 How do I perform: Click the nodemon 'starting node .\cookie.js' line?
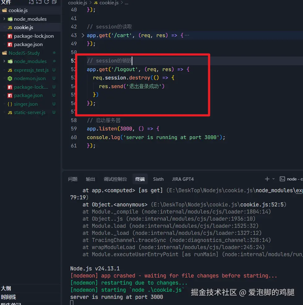(127, 290)
